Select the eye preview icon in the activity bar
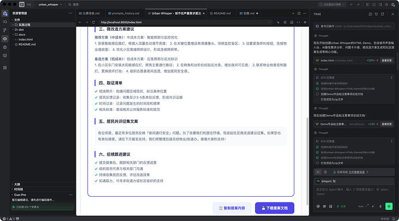Screen dimensions: 399x221 point(5,39)
